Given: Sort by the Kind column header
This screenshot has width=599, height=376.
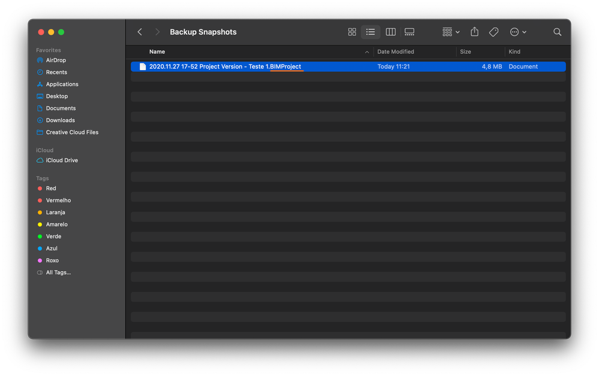Looking at the screenshot, I should [514, 52].
